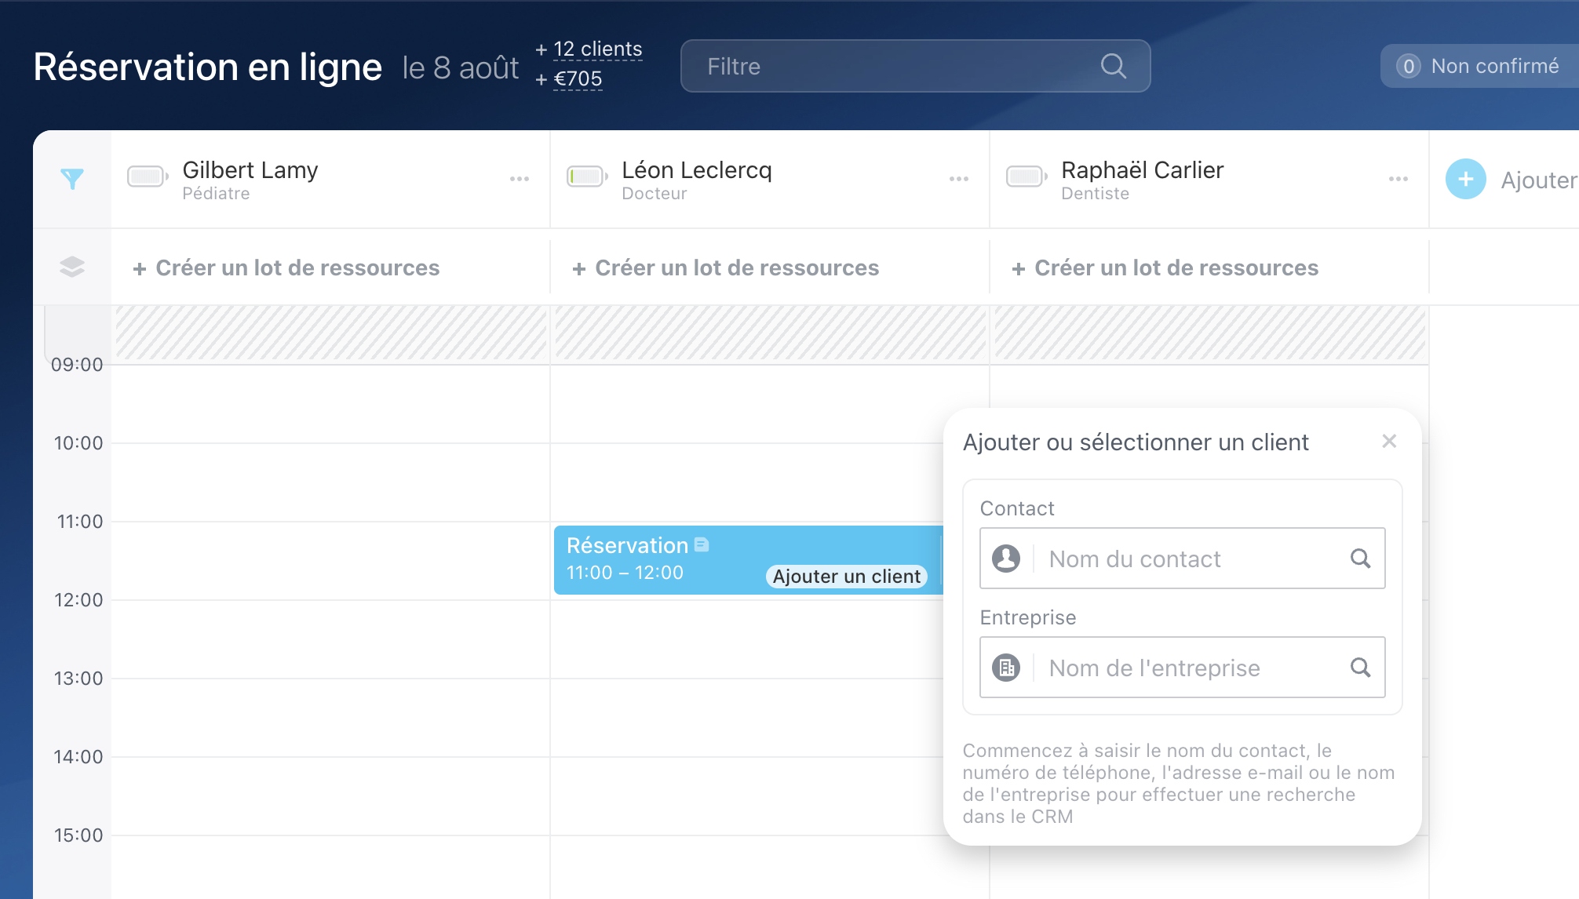Open Gilbert Lamy's three-dot menu
Screen dimensions: 1579x899
(519, 180)
